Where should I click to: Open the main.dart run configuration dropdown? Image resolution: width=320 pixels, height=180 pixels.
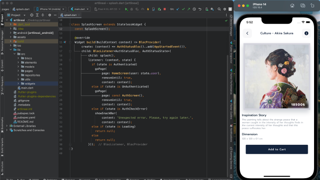(x=80, y=9)
